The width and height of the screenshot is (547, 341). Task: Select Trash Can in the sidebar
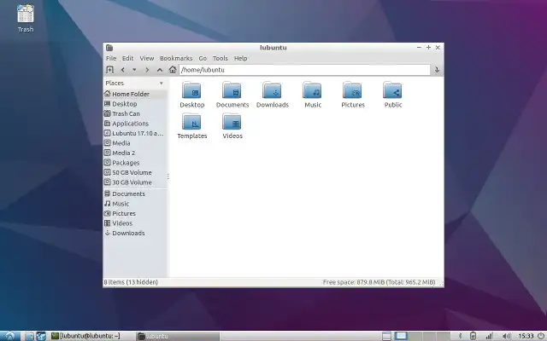pos(126,113)
